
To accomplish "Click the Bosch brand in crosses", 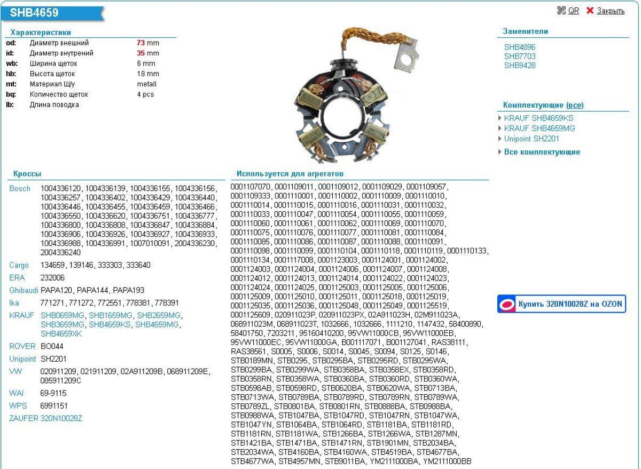I will (20, 189).
